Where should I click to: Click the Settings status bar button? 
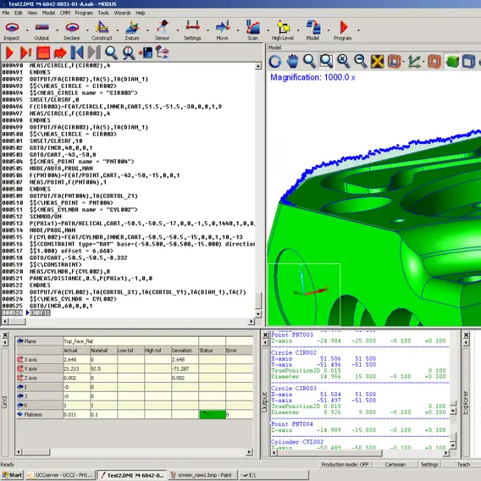(x=429, y=464)
